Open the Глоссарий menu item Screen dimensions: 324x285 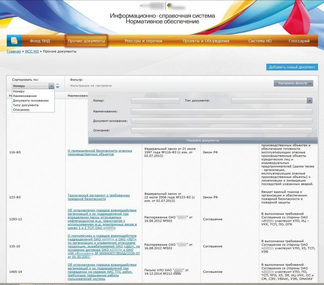[299, 41]
